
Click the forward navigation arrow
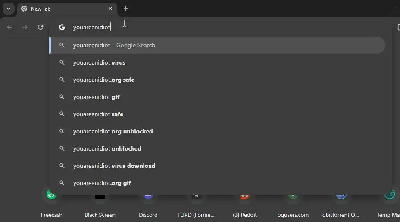point(25,27)
